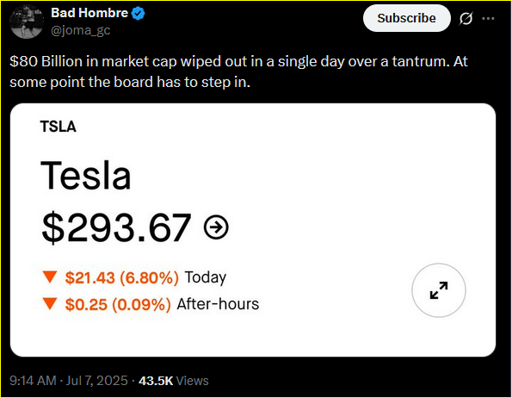The width and height of the screenshot is (512, 398).
Task: Open the @joma_gc handle link
Action: (x=81, y=30)
